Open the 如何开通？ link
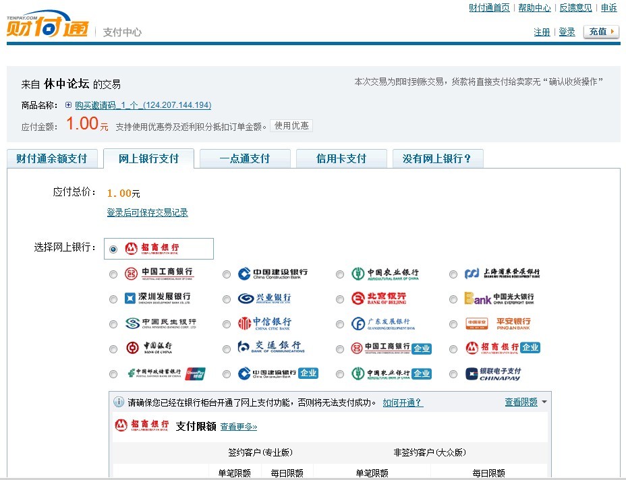This screenshot has height=480, width=626. tap(403, 402)
